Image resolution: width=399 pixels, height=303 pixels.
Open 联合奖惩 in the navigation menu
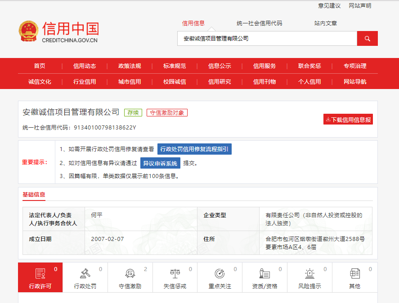tap(309, 66)
